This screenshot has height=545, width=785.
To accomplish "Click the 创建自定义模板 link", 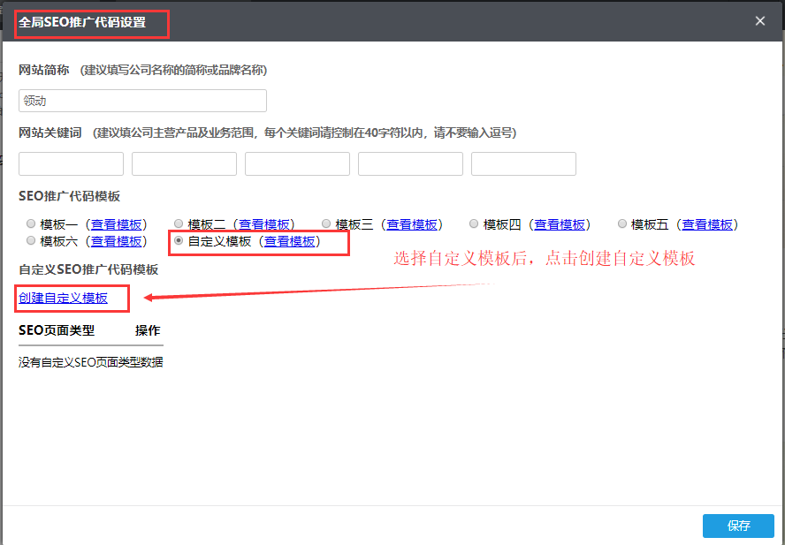I will coord(63,298).
